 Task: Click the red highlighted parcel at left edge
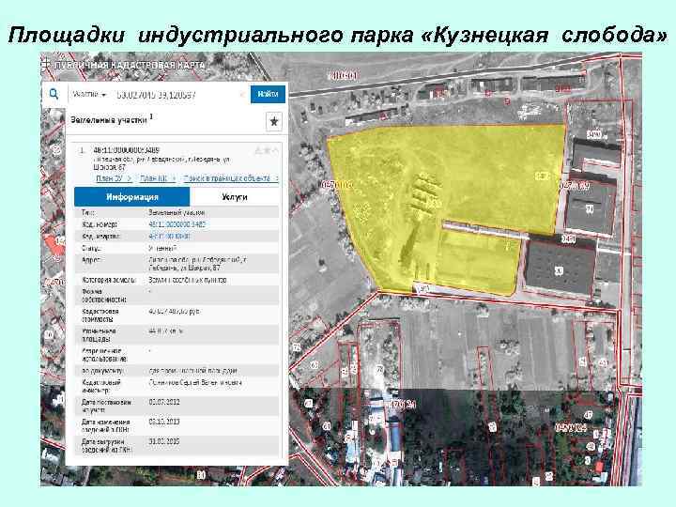[54, 246]
